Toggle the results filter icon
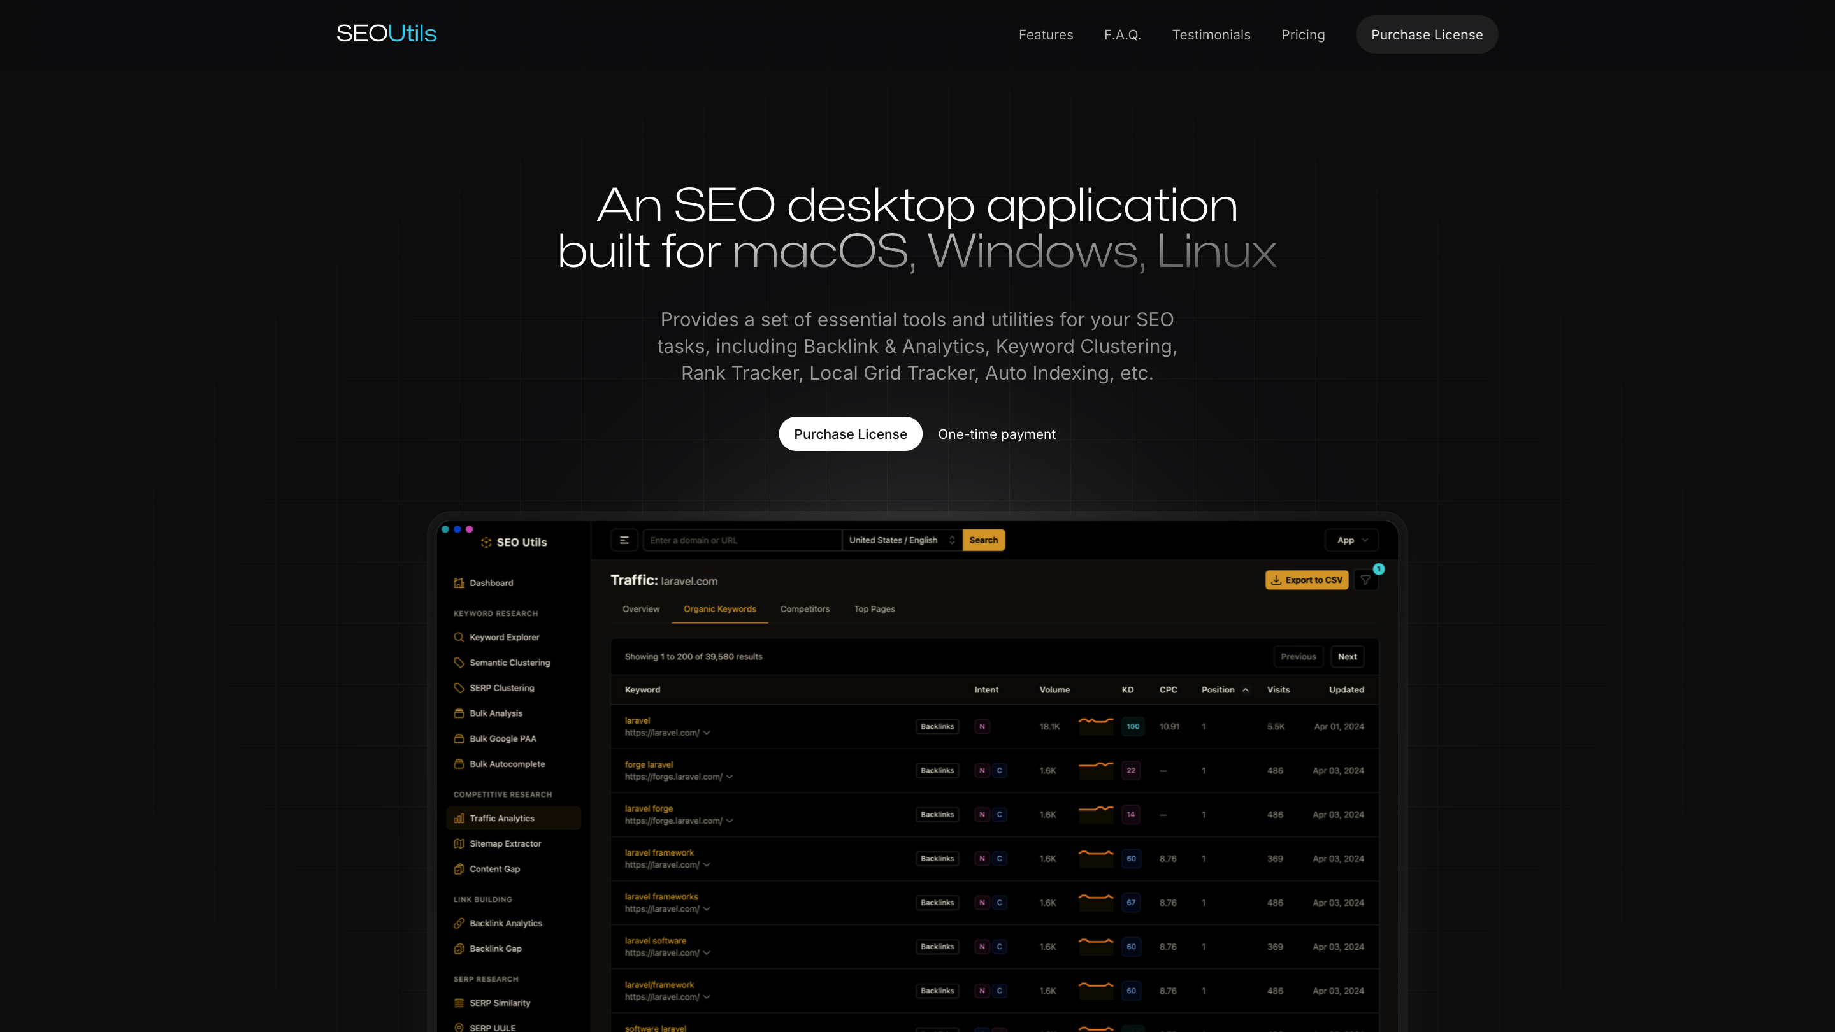The image size is (1835, 1032). [x=1365, y=580]
